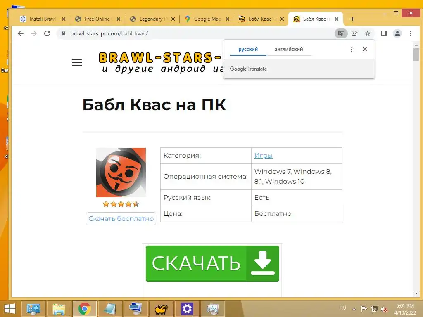Click the padlock site info icon

tap(63, 33)
